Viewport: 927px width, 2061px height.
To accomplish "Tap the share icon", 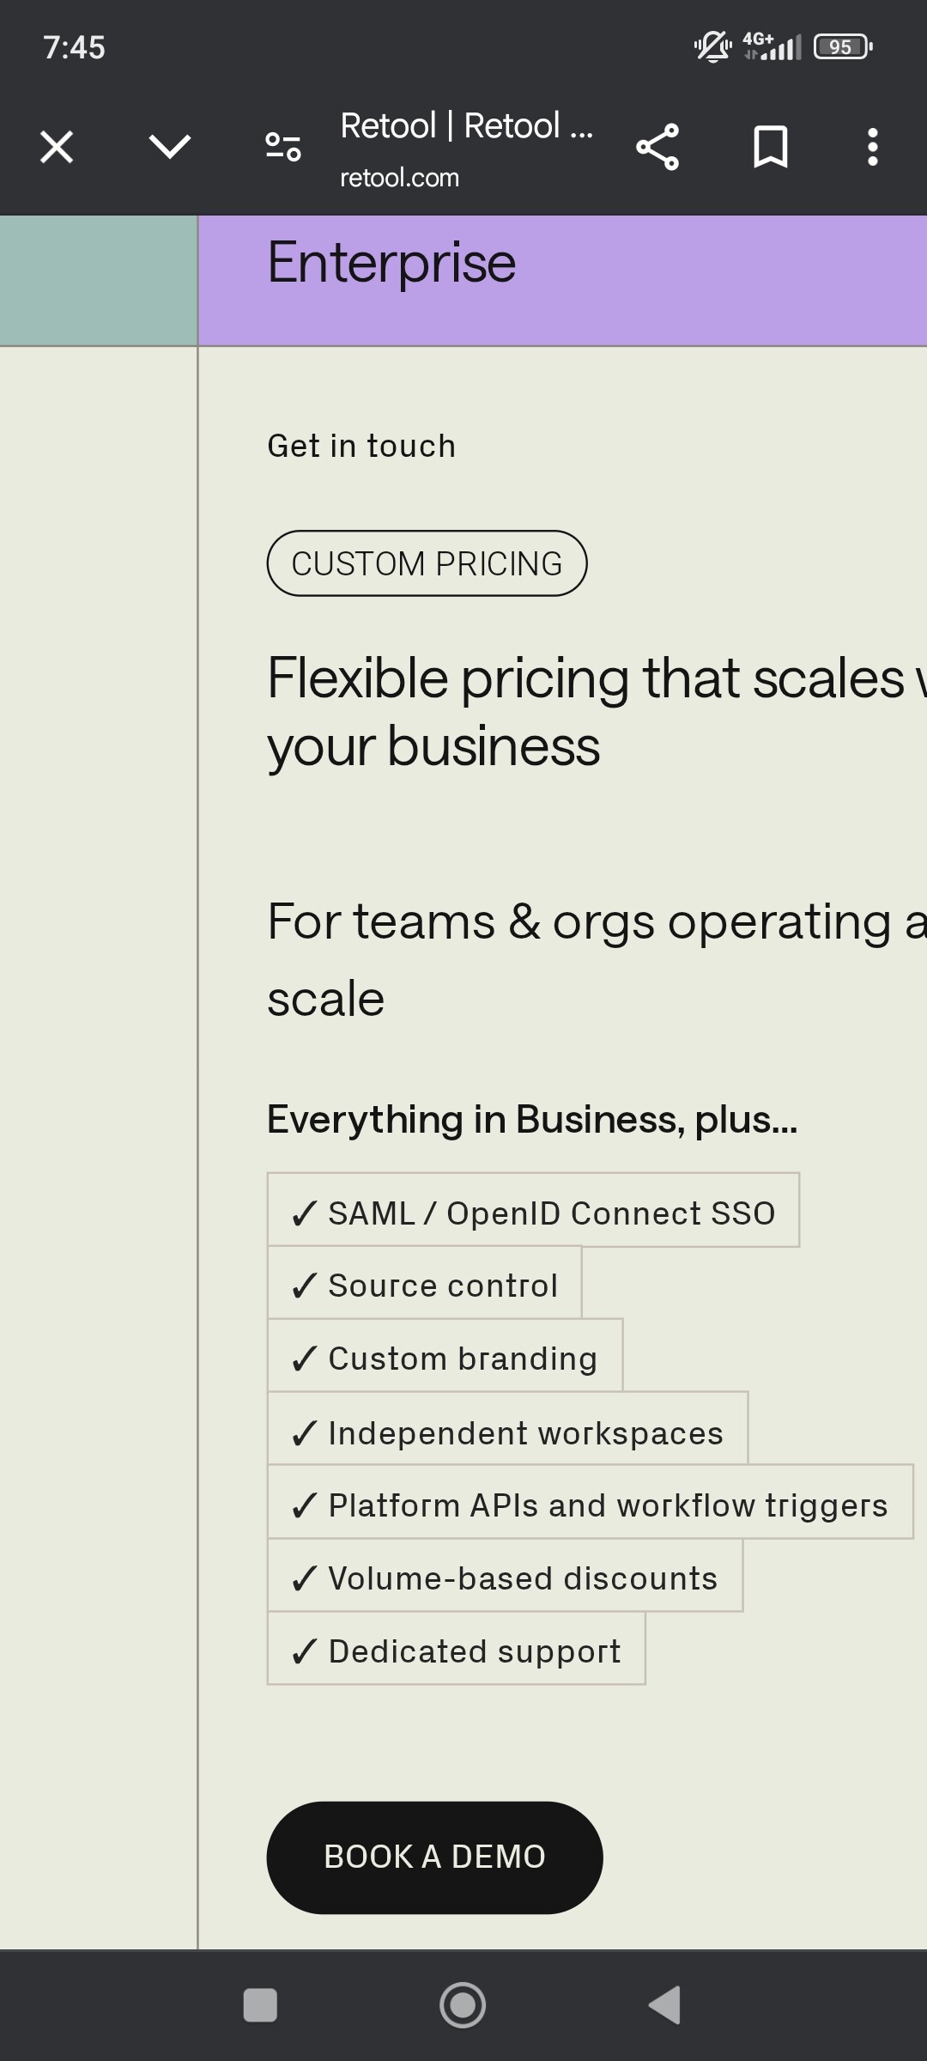I will point(657,147).
